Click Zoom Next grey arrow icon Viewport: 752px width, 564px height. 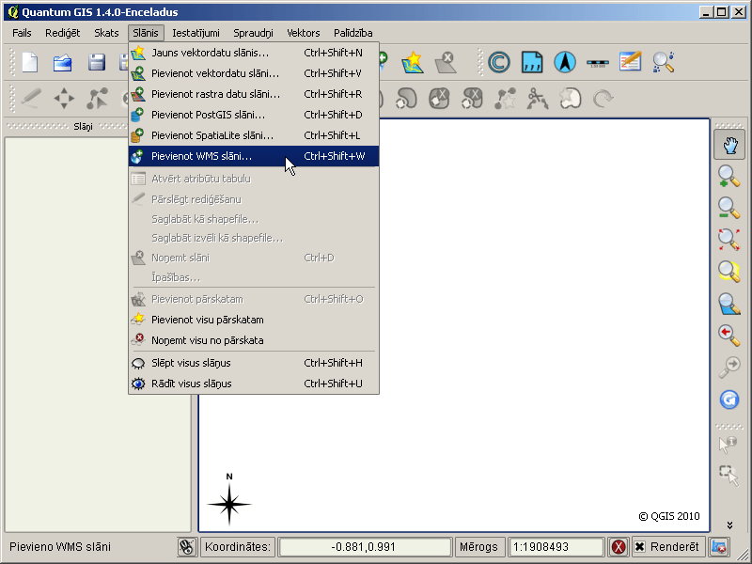pyautogui.click(x=729, y=367)
